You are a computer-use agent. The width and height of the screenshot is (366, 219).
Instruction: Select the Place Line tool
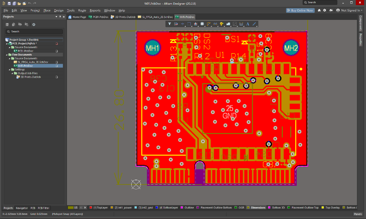[x=254, y=24]
